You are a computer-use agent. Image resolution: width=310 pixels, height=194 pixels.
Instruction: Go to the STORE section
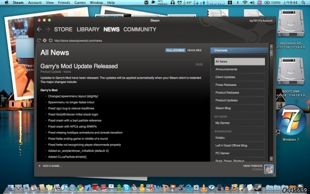[63, 29]
